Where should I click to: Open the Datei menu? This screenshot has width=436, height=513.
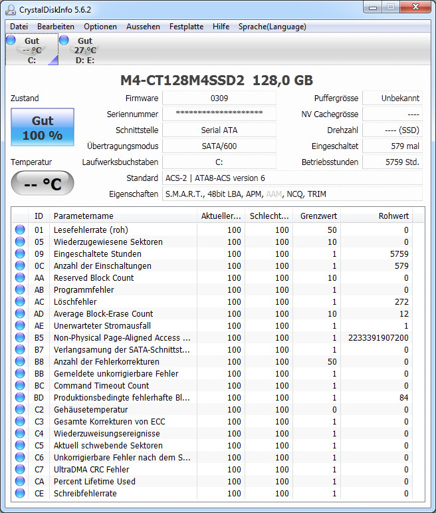point(19,27)
